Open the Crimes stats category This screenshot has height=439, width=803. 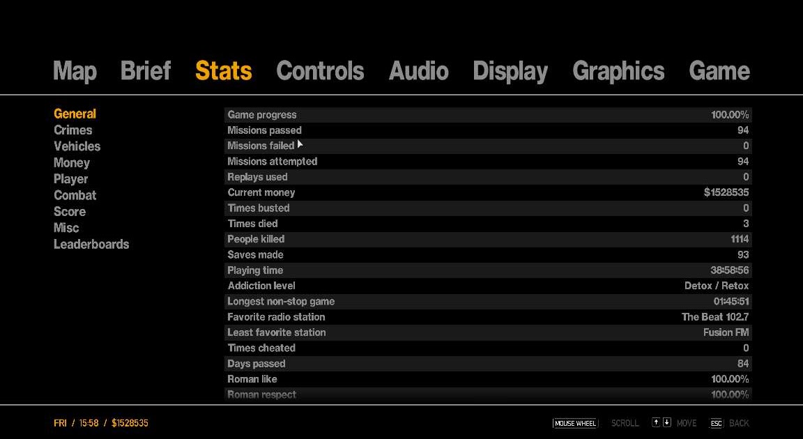[x=72, y=130]
